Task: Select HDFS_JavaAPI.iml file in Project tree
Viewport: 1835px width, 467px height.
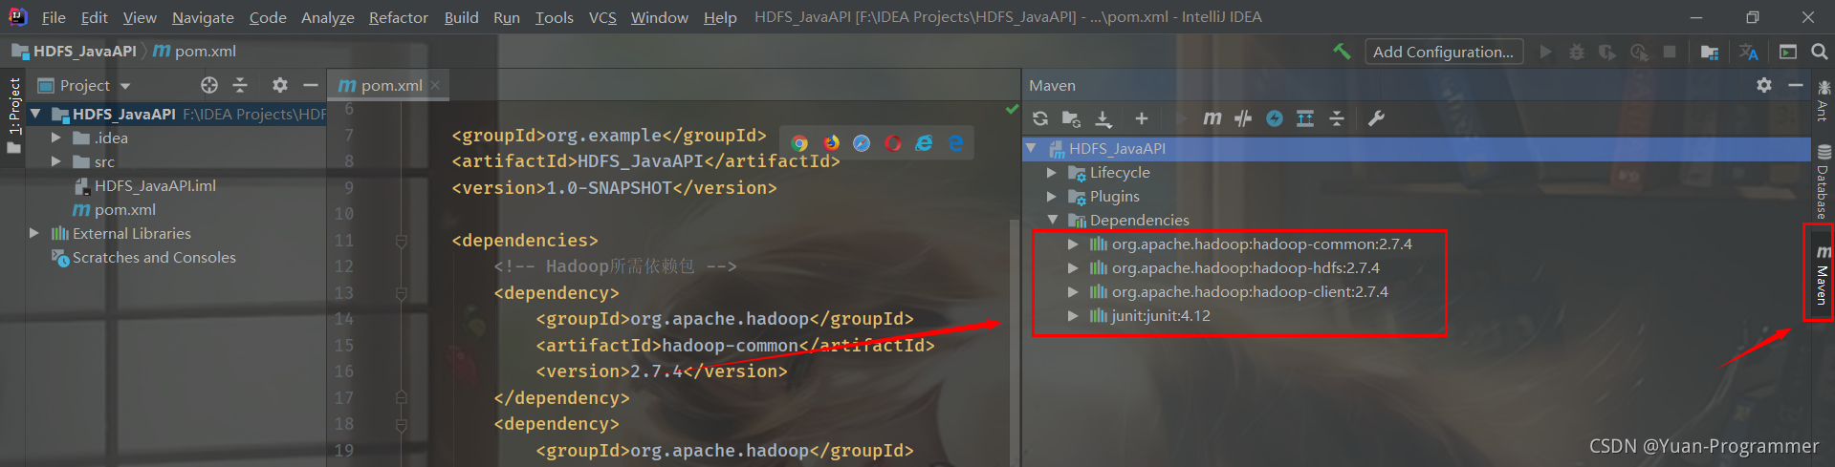Action: point(155,185)
